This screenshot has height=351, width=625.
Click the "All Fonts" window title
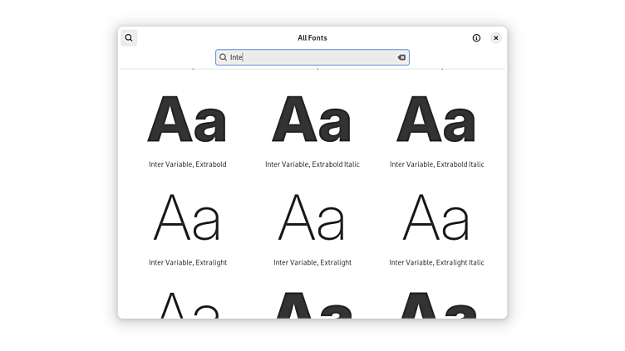(312, 37)
